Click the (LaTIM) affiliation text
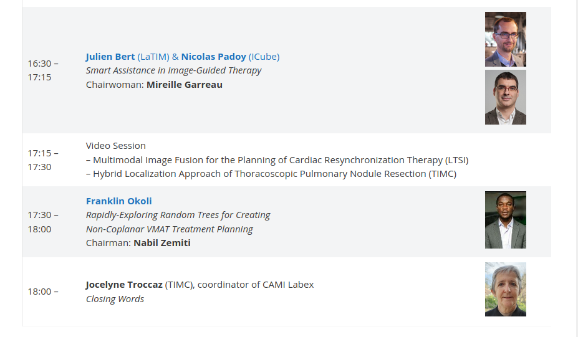This screenshot has height=337, width=578. tap(153, 57)
